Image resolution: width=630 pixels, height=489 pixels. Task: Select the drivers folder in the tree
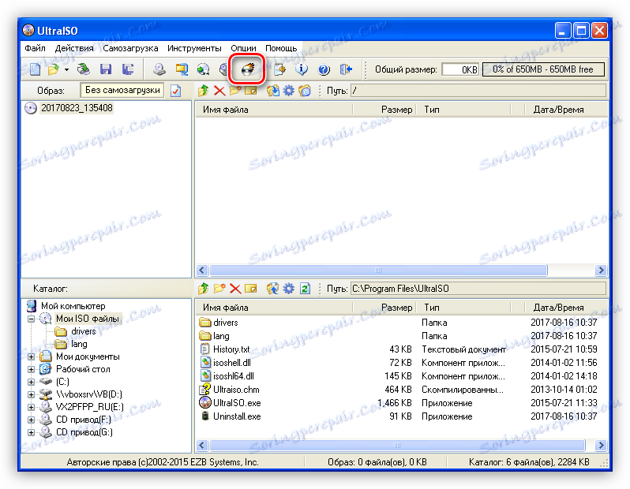84,331
